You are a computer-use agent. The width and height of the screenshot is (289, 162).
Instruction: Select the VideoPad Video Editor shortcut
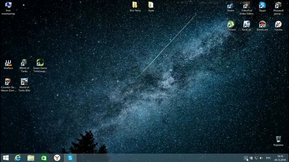click(x=247, y=9)
